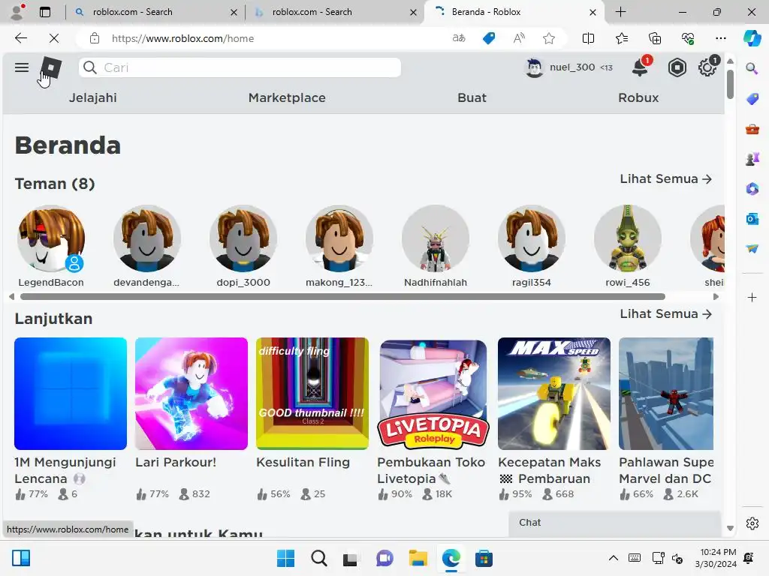Image resolution: width=769 pixels, height=576 pixels.
Task: Open Jelajahi navigation item
Action: 92,97
